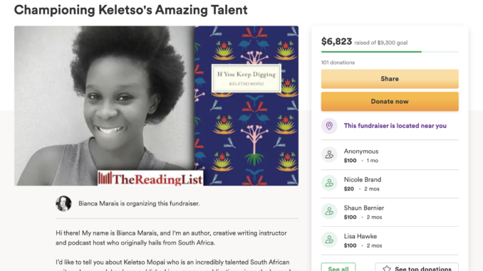This screenshot has height=271, width=483.
Task: Click the Donate now button
Action: [x=390, y=102]
